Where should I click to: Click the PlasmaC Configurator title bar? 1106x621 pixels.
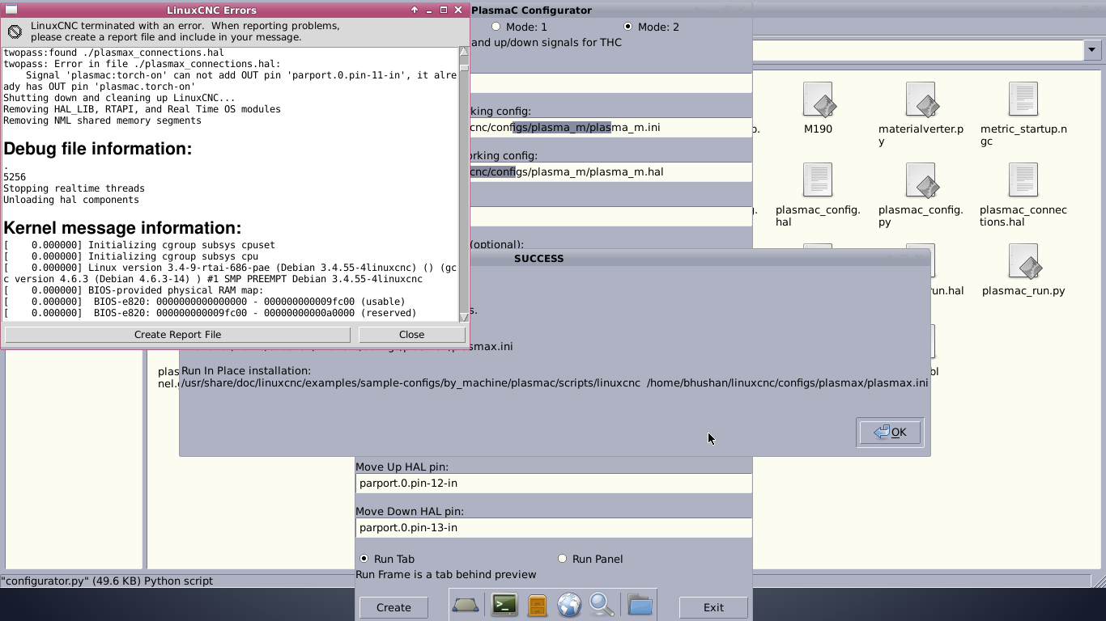pyautogui.click(x=610, y=11)
